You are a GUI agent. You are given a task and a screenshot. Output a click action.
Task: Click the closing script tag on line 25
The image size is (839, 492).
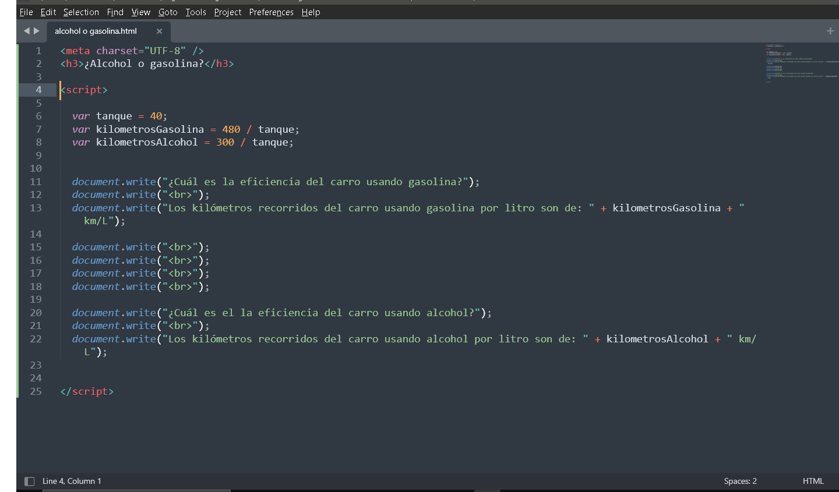[87, 391]
